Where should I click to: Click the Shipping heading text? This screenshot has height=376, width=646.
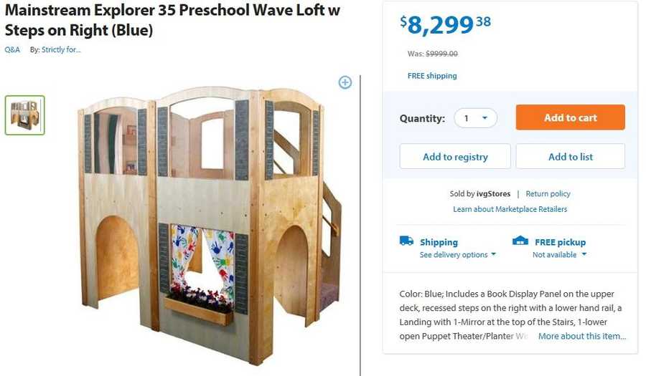click(439, 242)
